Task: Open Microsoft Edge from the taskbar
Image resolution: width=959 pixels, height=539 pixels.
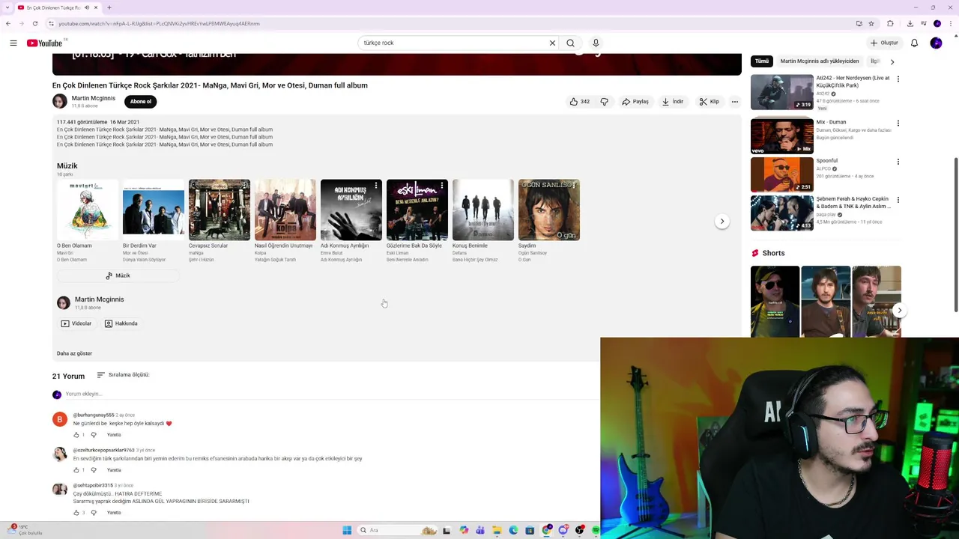Action: click(x=513, y=530)
